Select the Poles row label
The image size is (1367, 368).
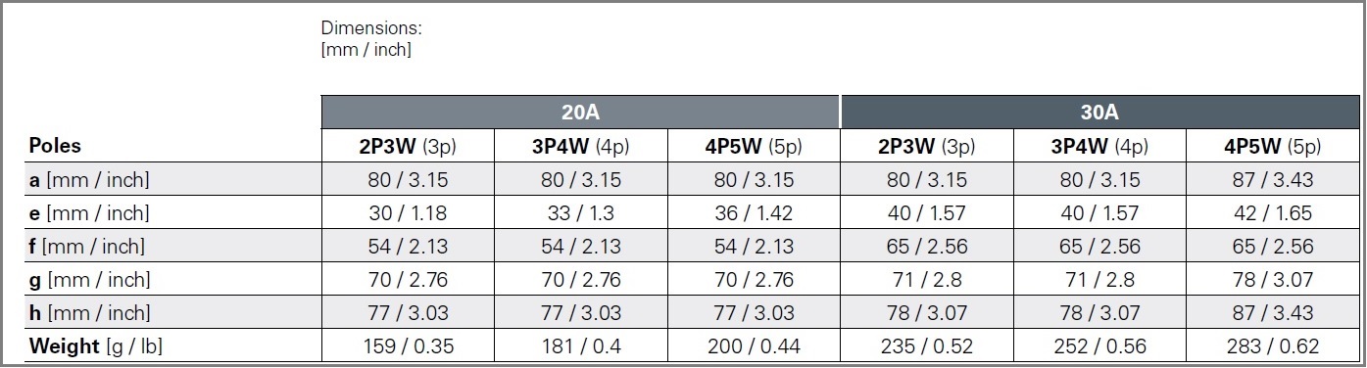(x=55, y=146)
